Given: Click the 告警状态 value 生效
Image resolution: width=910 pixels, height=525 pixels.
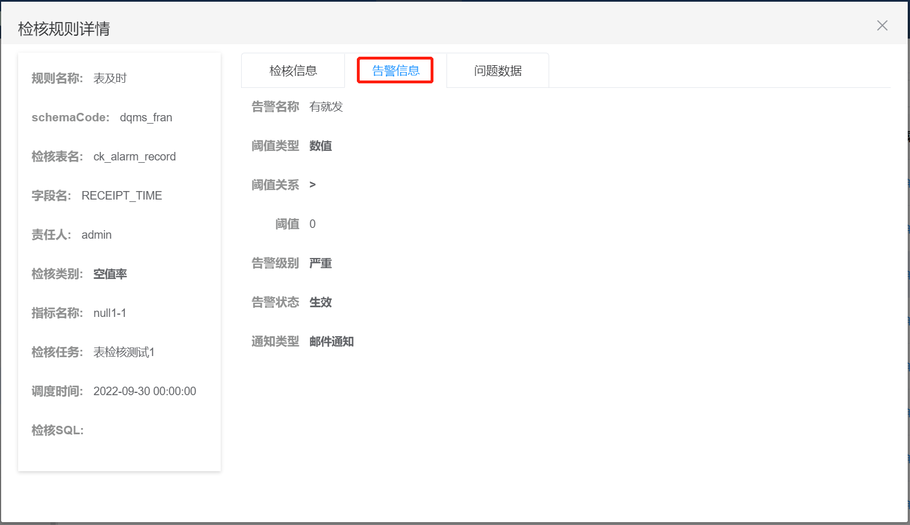Looking at the screenshot, I should [321, 302].
